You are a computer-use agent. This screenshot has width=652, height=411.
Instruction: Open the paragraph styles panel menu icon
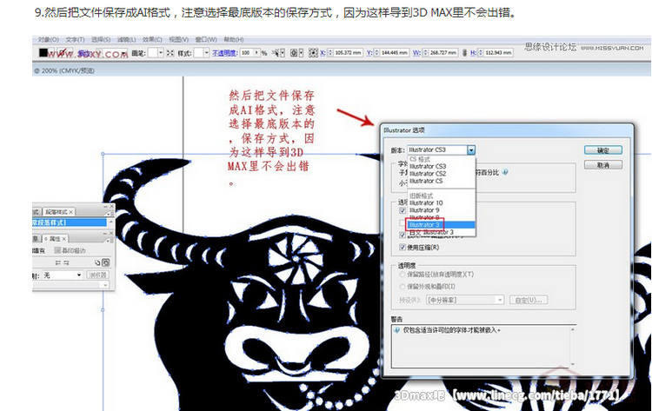point(109,213)
